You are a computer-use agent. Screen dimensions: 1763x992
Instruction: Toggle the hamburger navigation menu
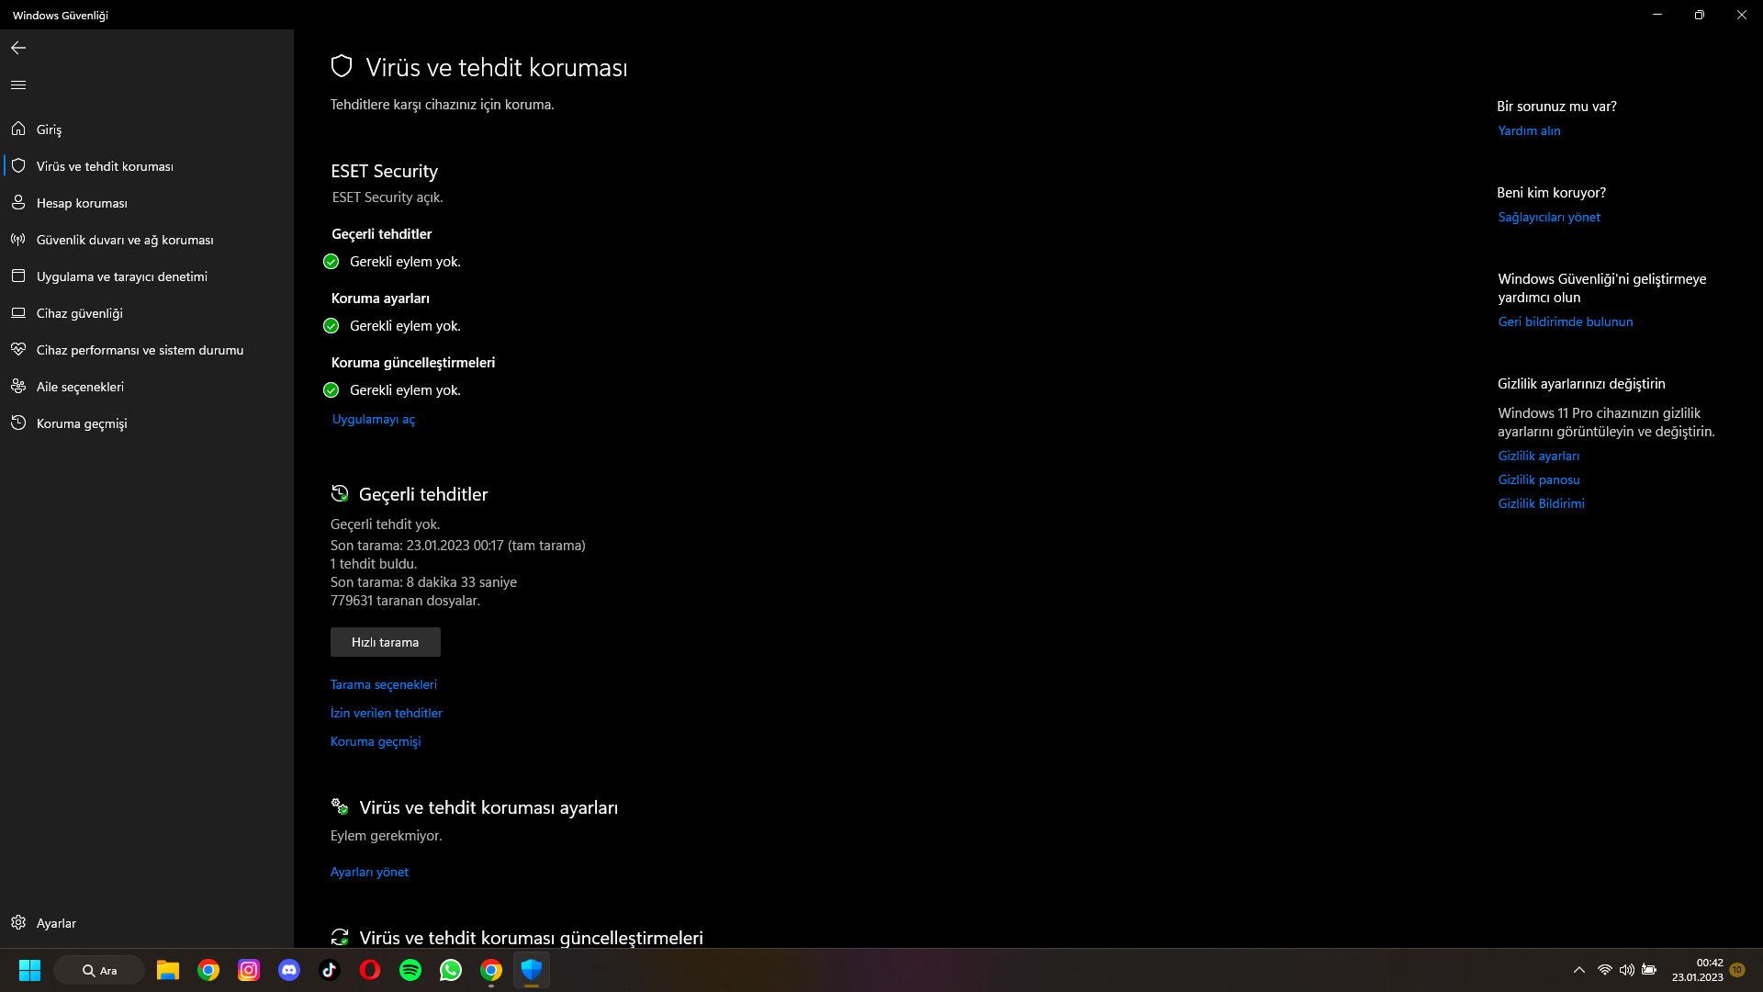coord(18,85)
